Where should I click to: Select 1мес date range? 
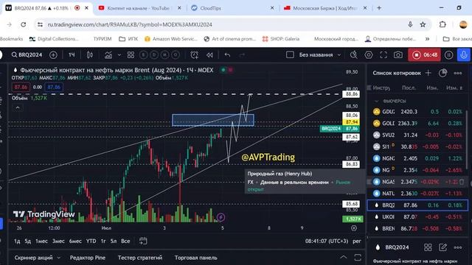(x=41, y=241)
